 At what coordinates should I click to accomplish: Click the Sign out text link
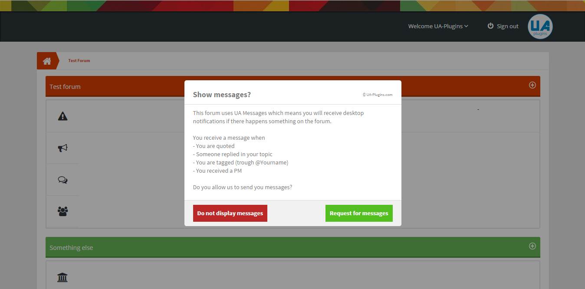click(x=507, y=26)
